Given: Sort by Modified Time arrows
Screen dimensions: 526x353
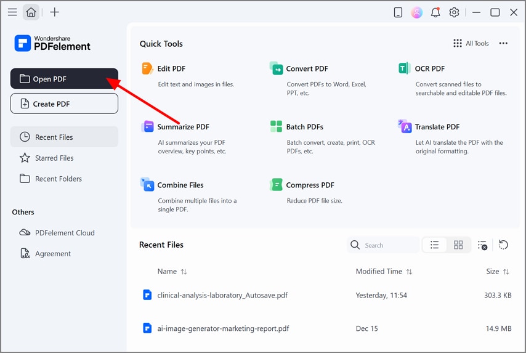Looking at the screenshot, I should [x=409, y=272].
